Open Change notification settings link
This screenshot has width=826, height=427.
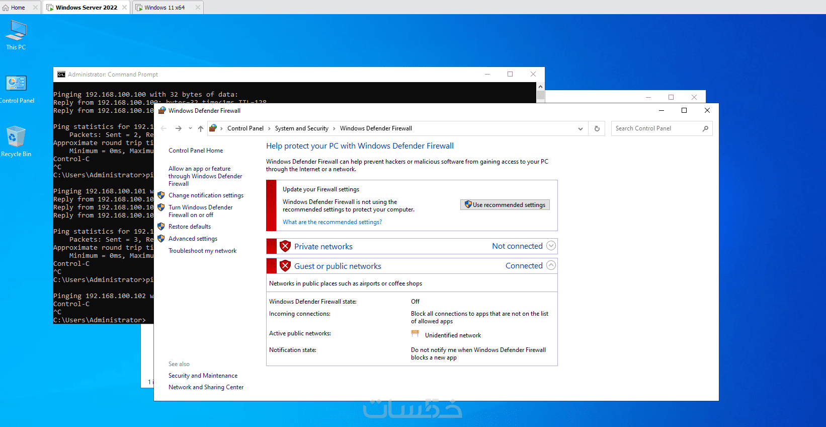(x=206, y=195)
